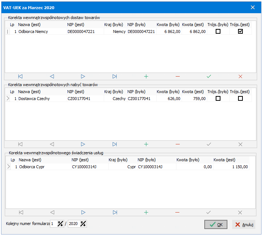263x236 pixels.
Task: Go to first record in deliveries navigator
Action: point(20,77)
